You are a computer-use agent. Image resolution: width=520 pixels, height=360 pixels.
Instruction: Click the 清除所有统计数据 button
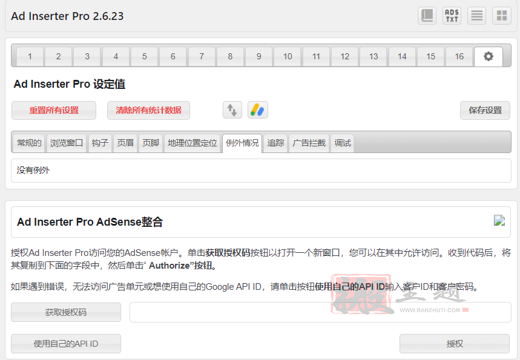tap(148, 110)
